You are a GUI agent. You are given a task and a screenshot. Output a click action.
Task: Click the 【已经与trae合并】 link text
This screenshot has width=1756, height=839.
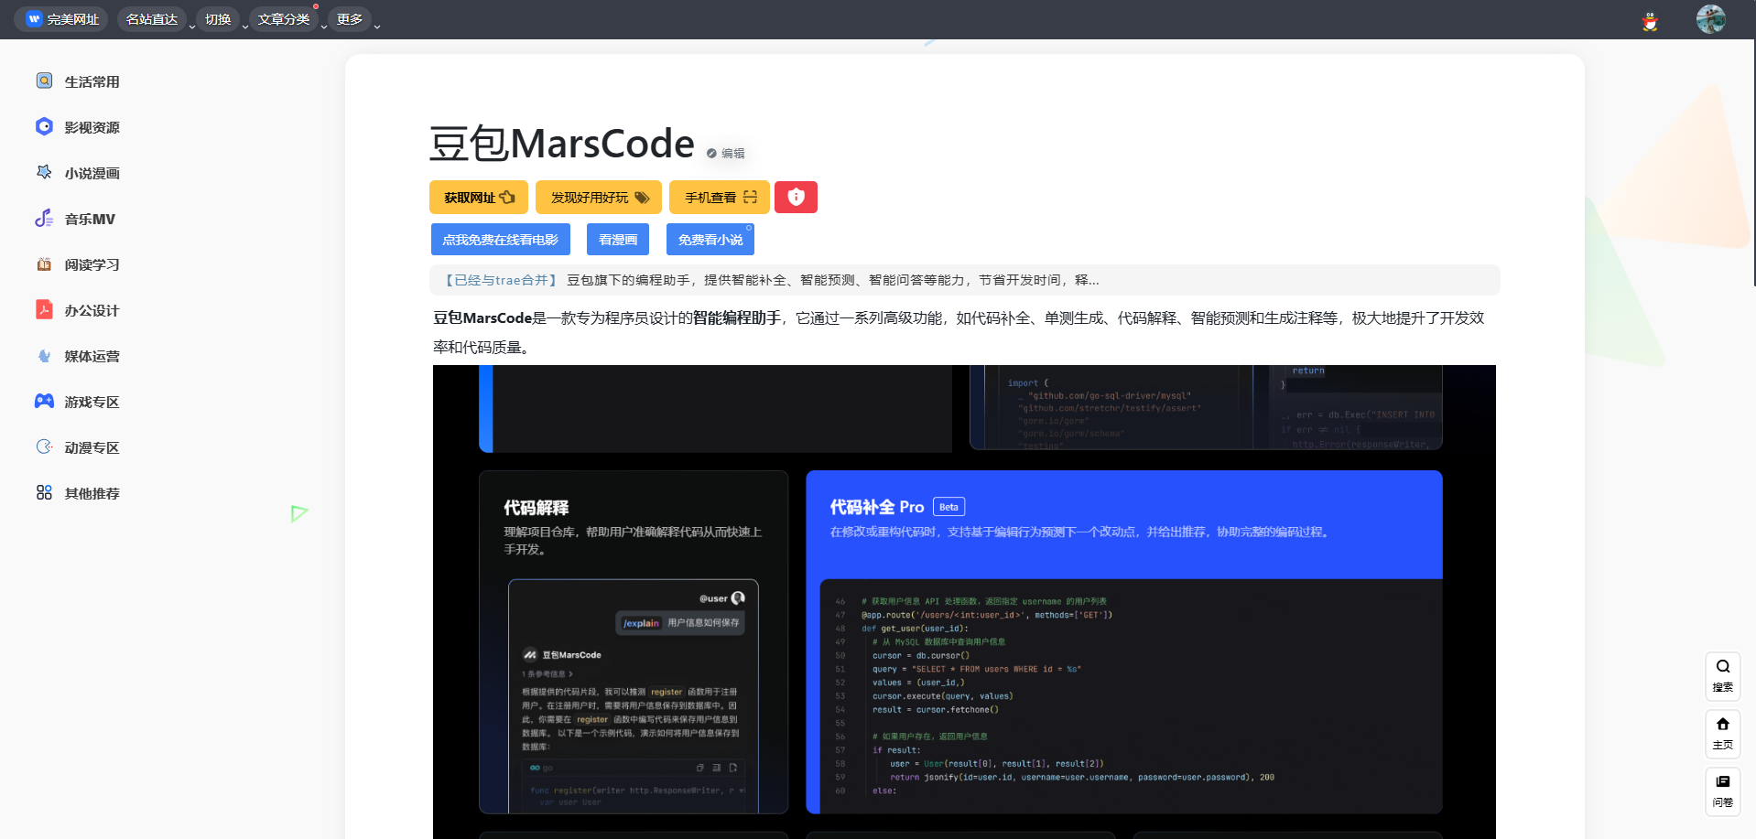(x=500, y=280)
